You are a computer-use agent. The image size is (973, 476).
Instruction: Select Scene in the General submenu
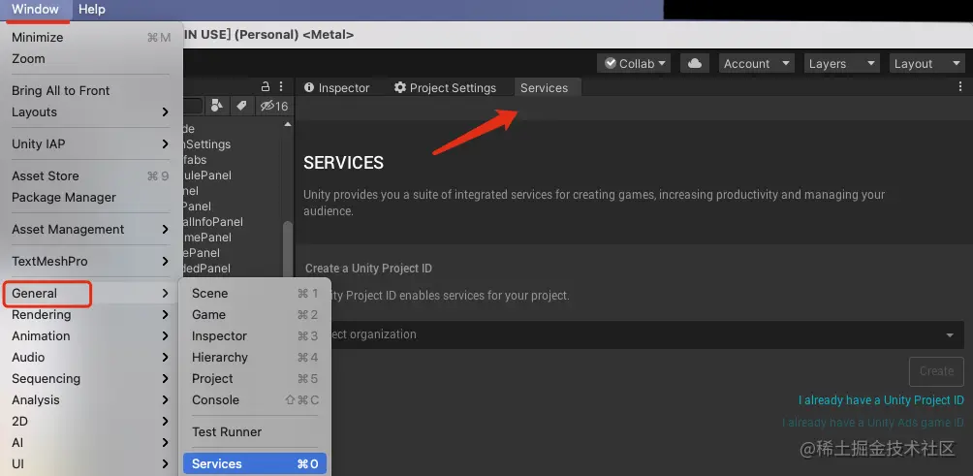255,293
